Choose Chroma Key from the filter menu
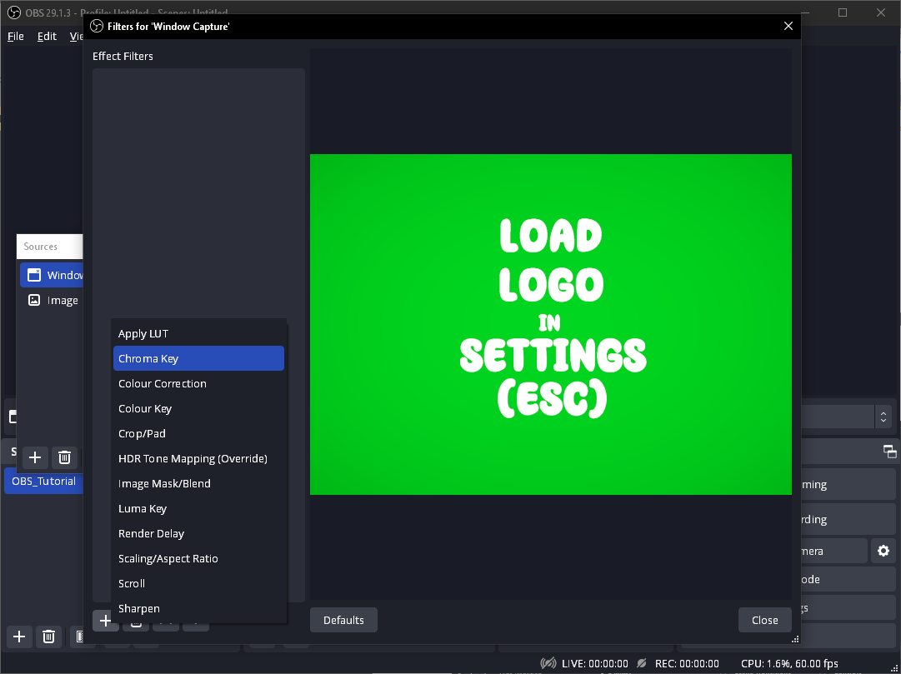 pyautogui.click(x=198, y=358)
